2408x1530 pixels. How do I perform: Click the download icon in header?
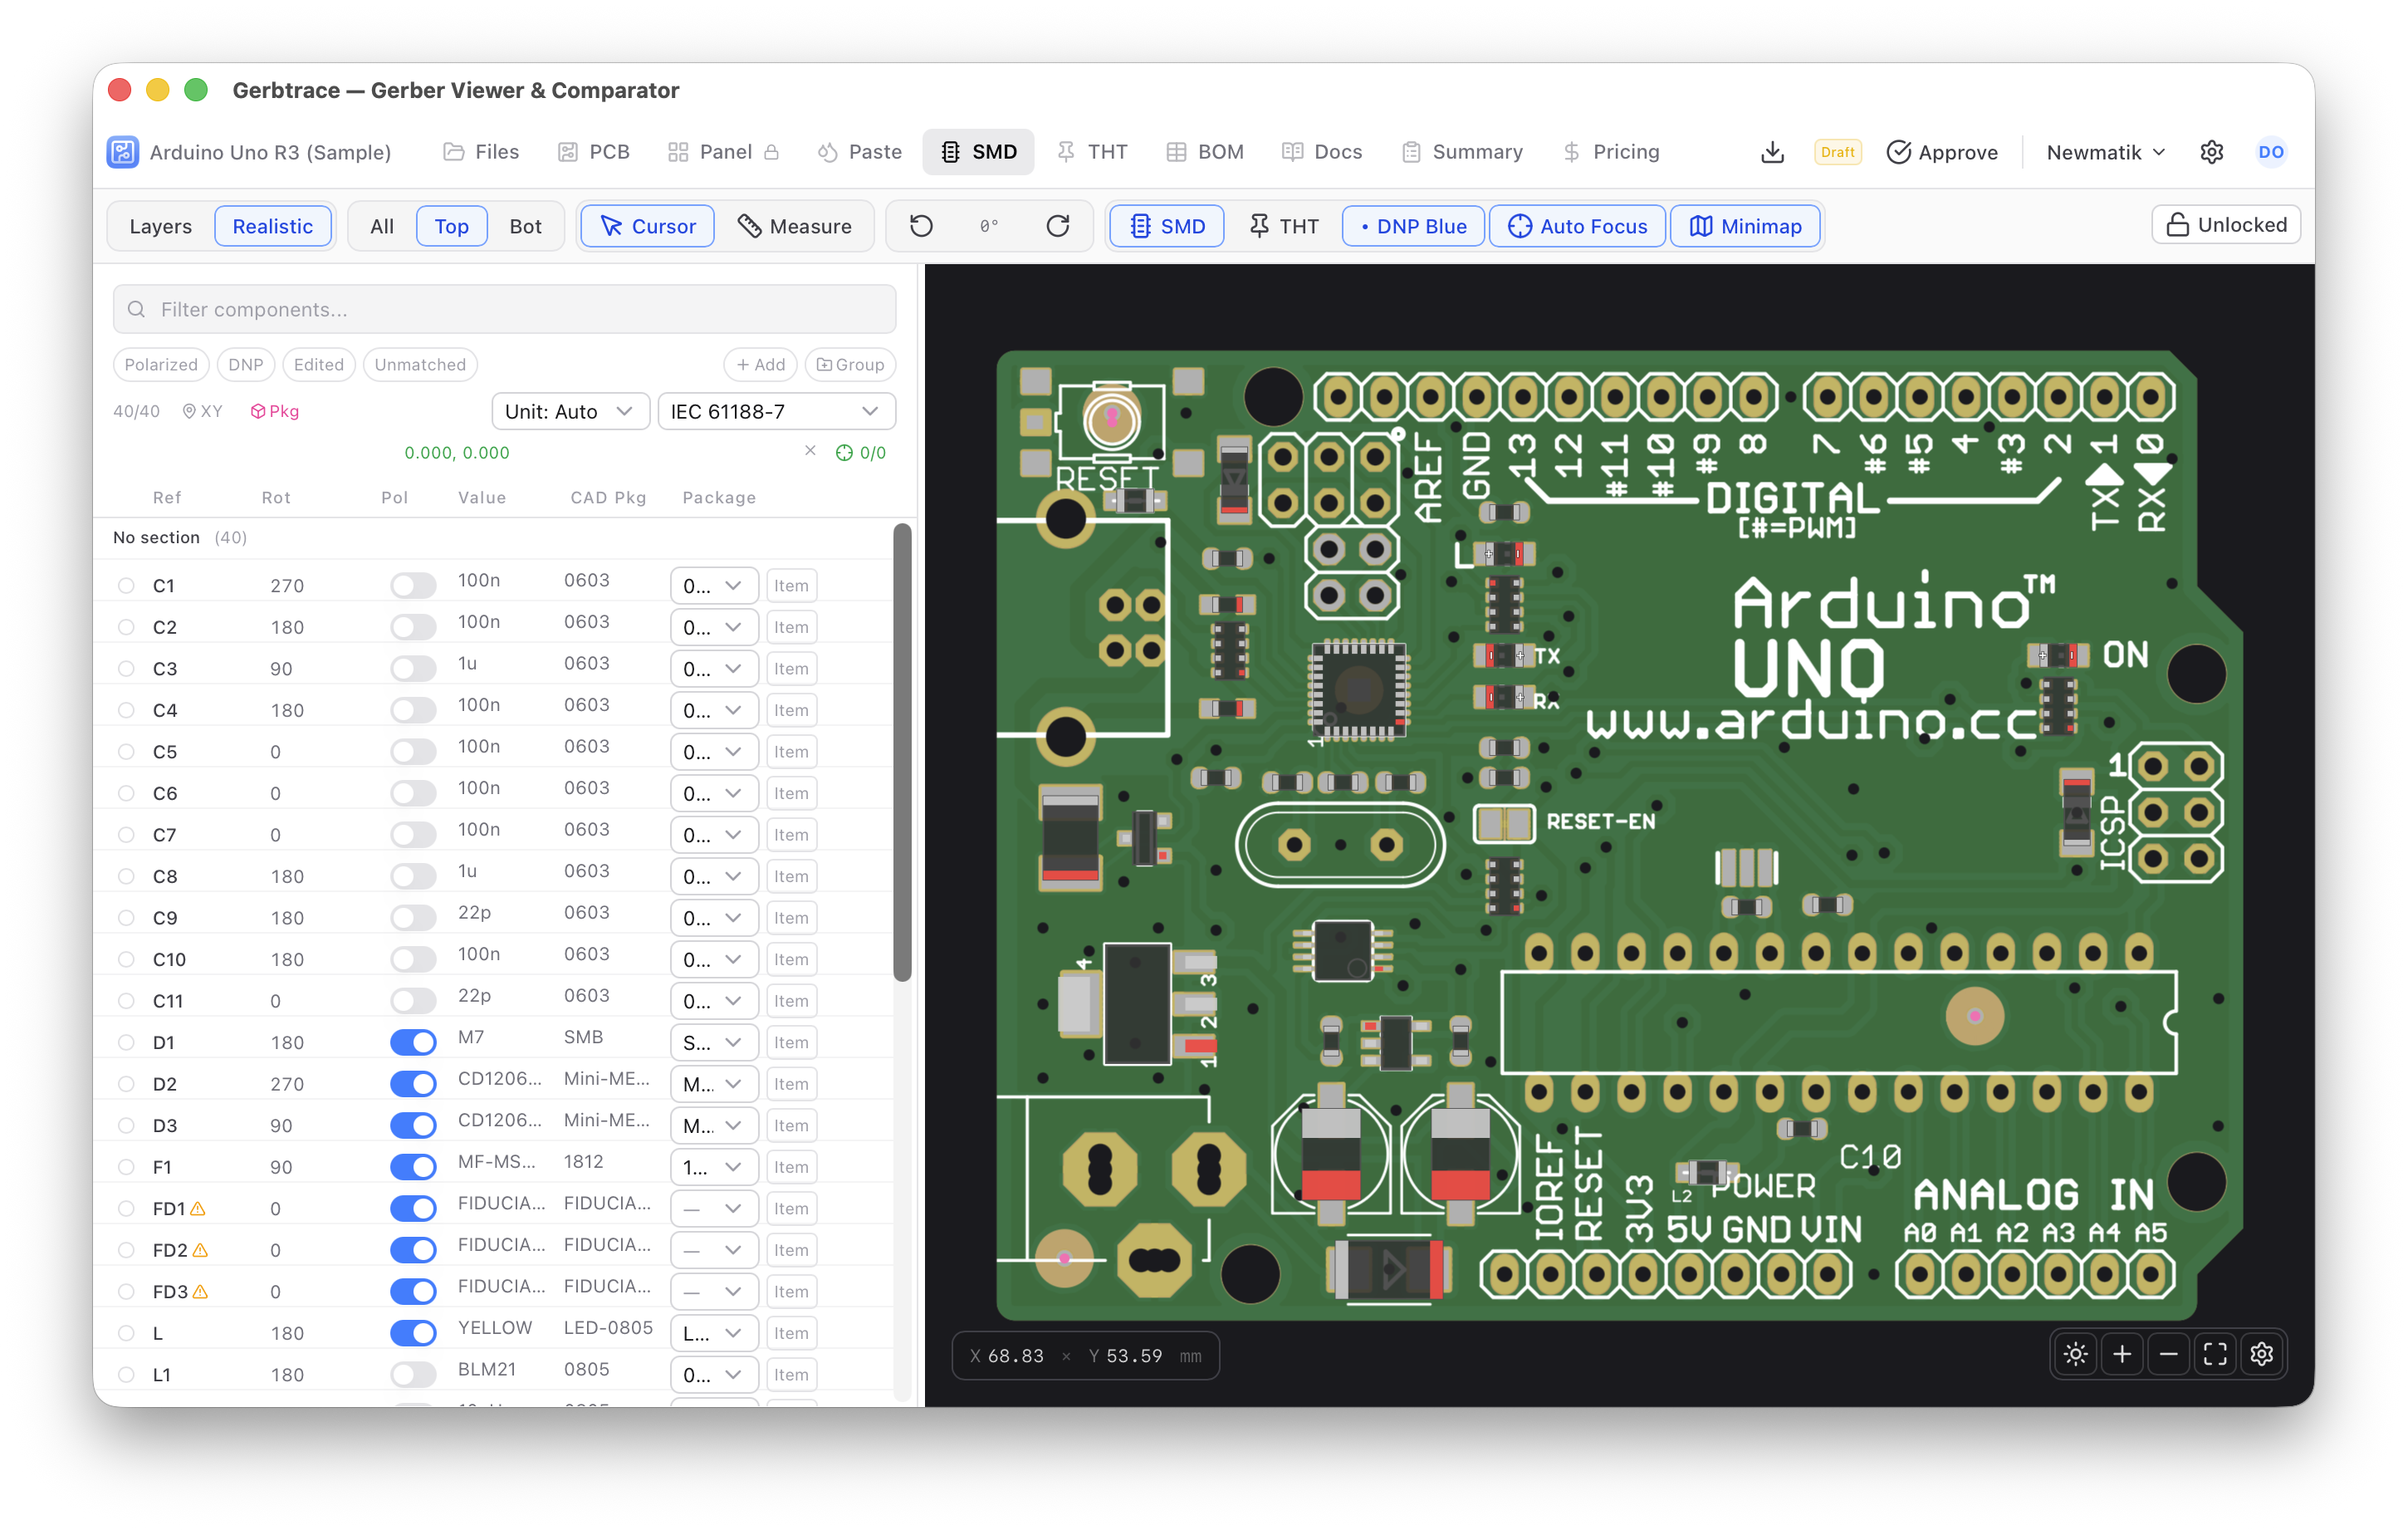pos(1772,152)
